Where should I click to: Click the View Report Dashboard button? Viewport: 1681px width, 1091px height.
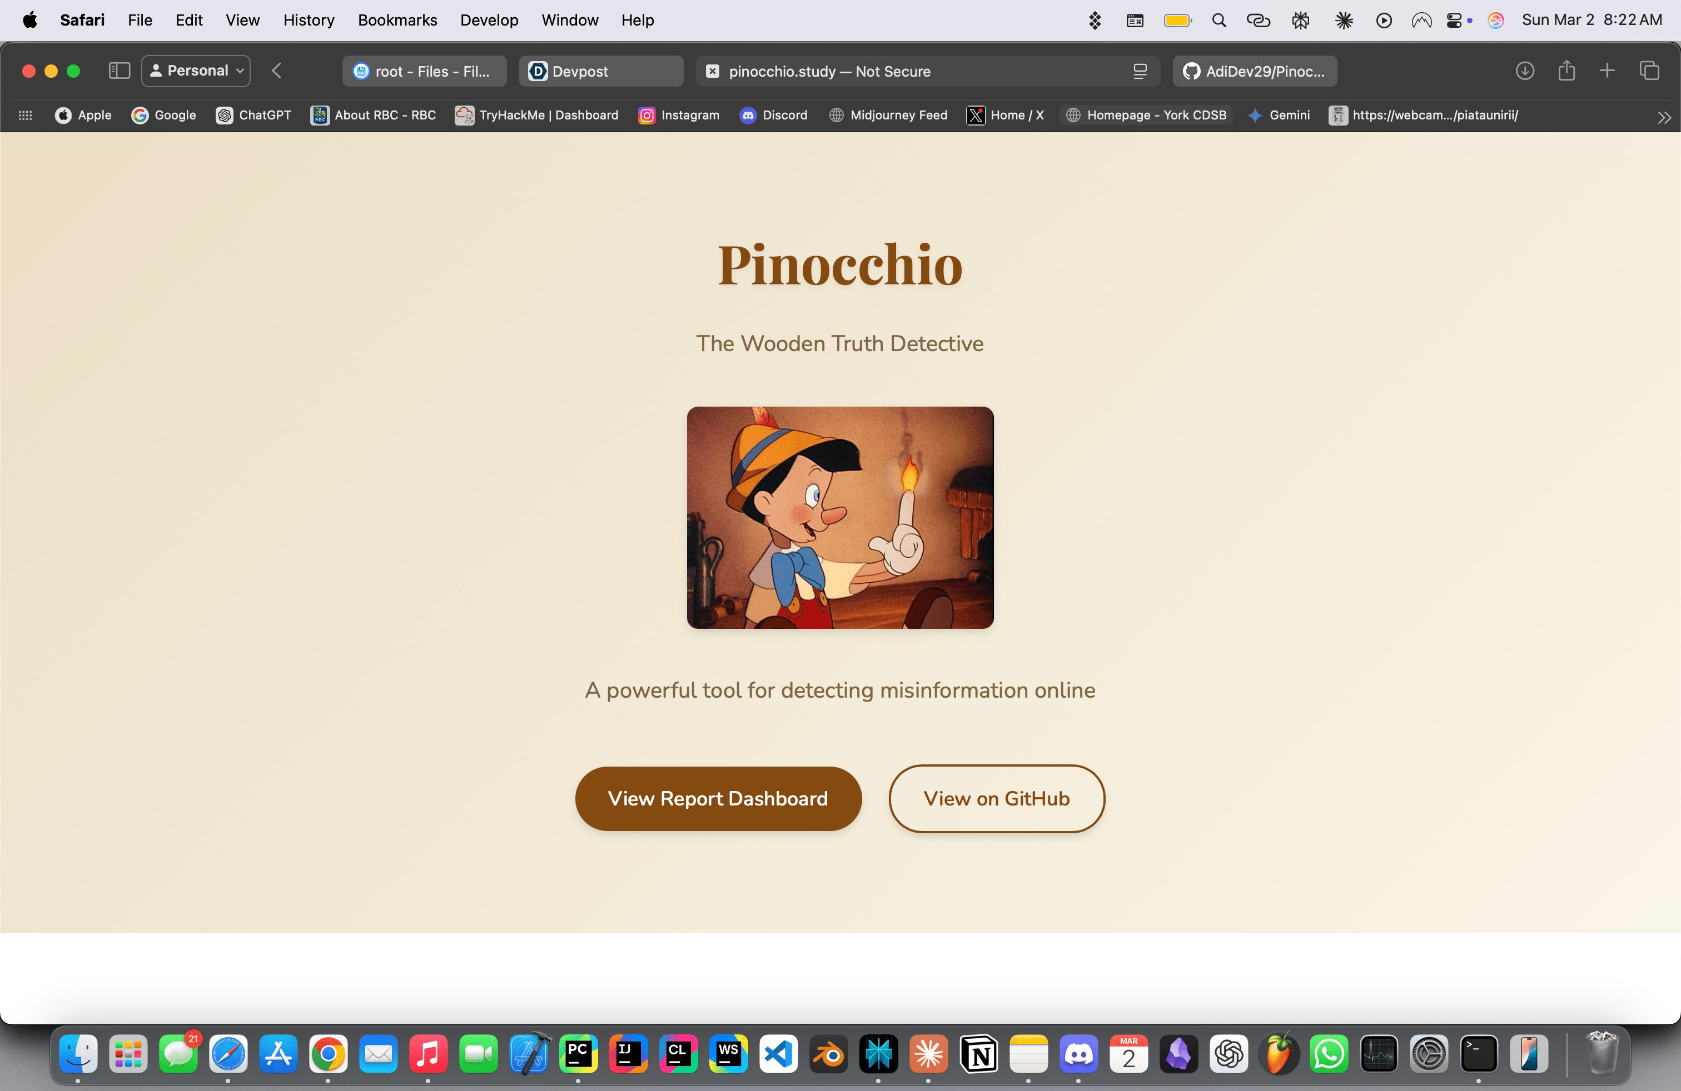718,798
